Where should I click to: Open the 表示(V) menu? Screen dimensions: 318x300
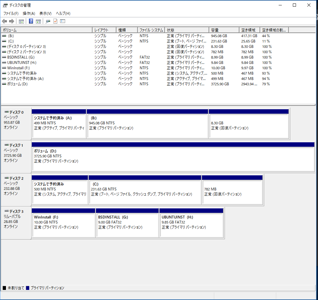coord(45,14)
